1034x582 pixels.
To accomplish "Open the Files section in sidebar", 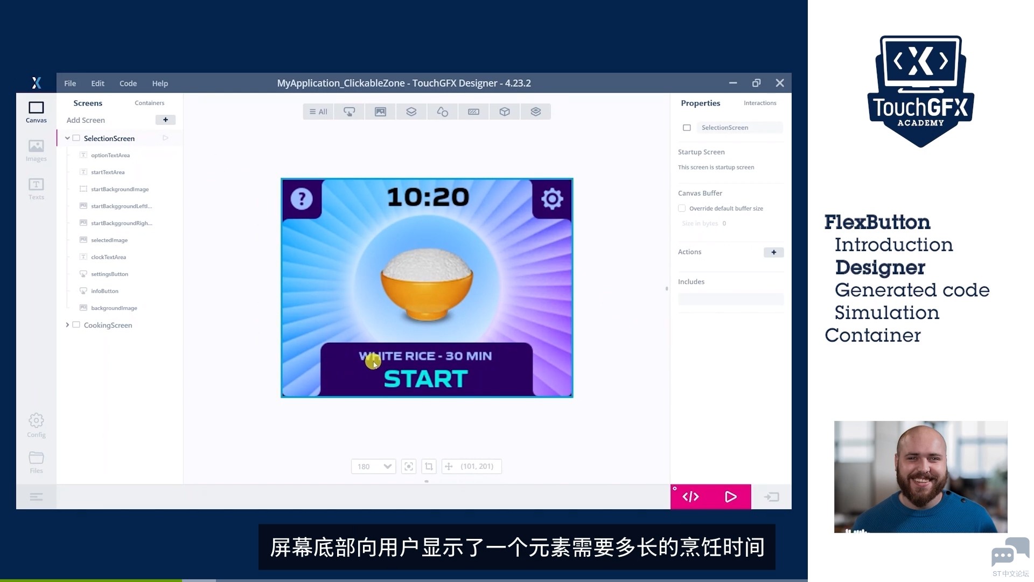I will point(36,462).
